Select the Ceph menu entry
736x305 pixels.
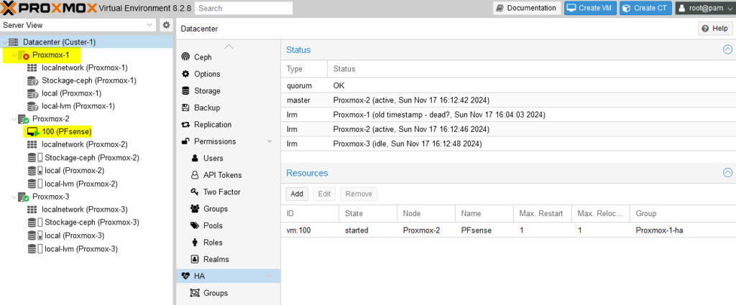tap(229, 57)
